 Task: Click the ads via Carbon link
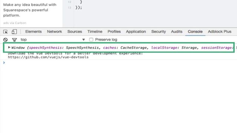point(15,23)
